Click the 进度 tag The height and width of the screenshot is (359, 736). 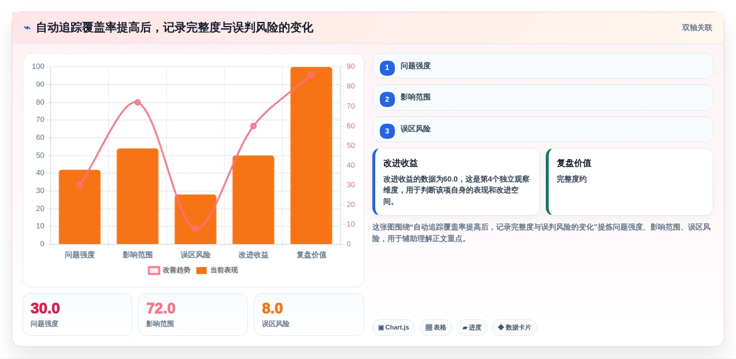[x=472, y=327]
